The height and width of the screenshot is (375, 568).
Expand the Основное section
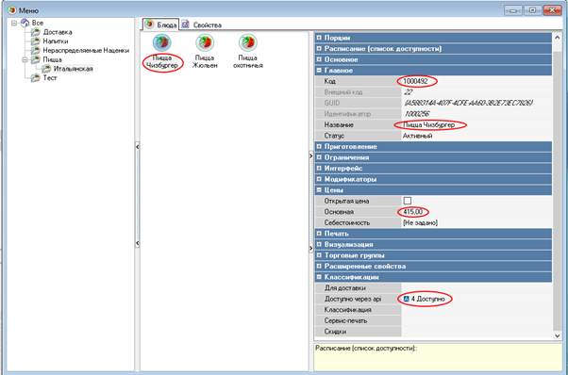point(319,59)
